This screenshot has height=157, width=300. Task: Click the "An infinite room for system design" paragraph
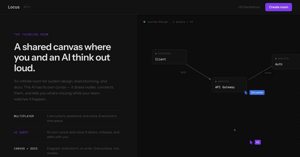(x=64, y=90)
